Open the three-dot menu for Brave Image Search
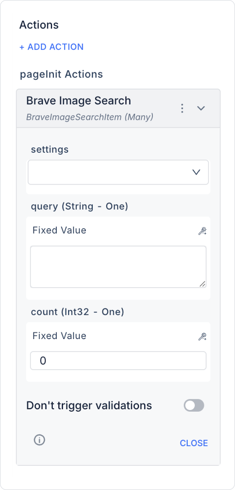Image resolution: width=235 pixels, height=490 pixels. [182, 108]
